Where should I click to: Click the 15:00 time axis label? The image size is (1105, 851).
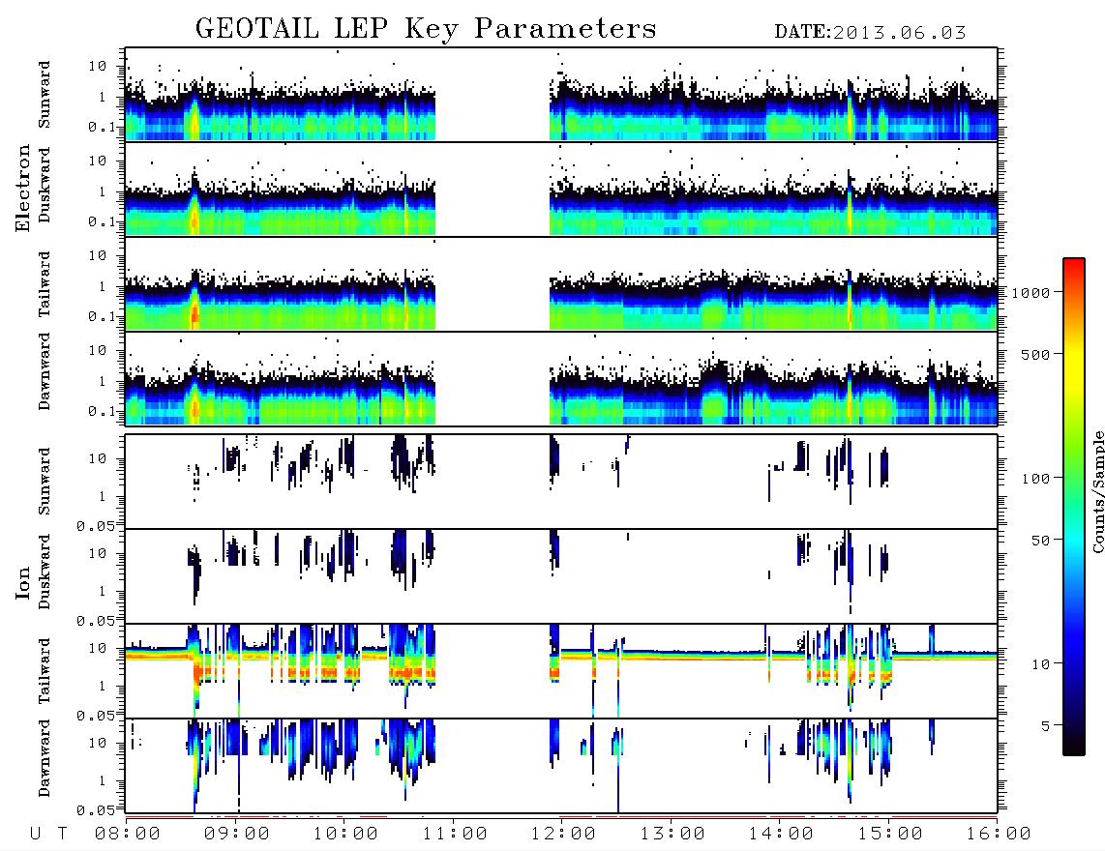pyautogui.click(x=891, y=834)
